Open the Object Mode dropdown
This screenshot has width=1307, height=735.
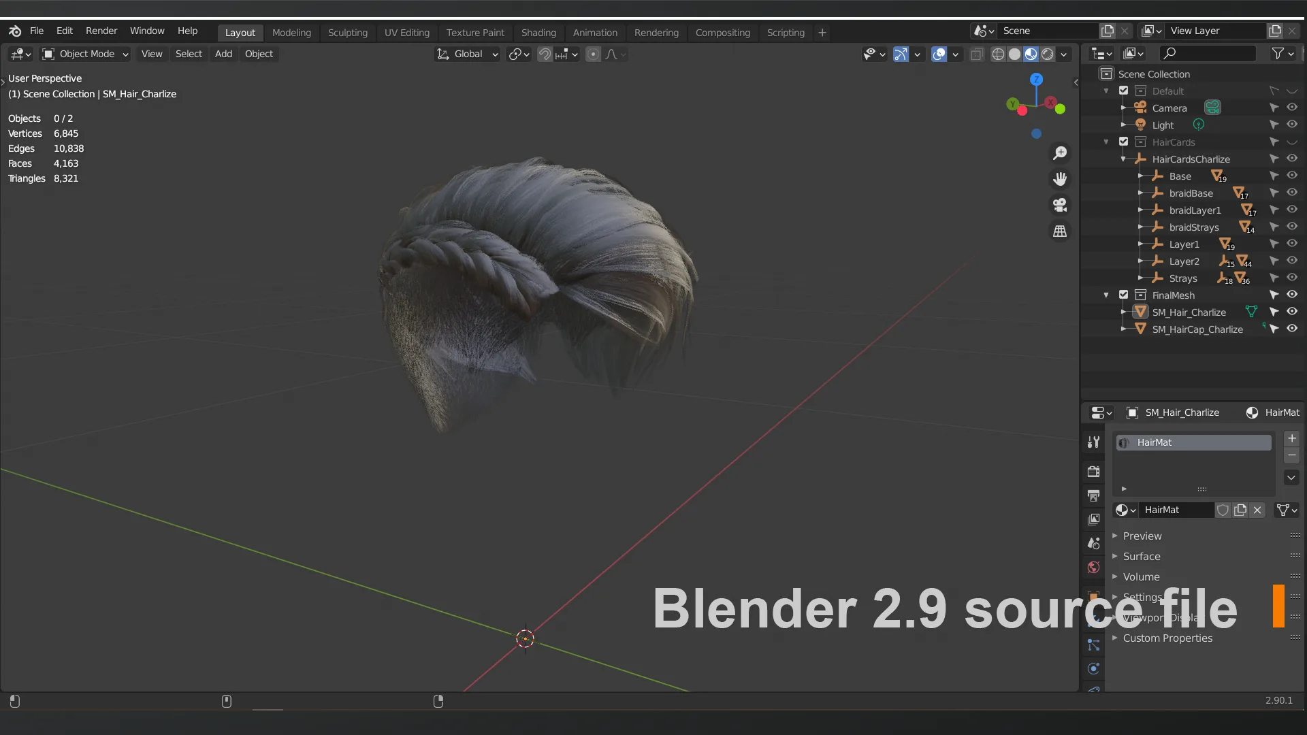click(x=86, y=54)
